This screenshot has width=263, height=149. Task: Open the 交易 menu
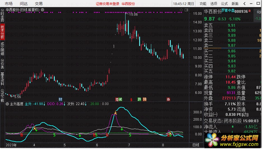click(39, 4)
